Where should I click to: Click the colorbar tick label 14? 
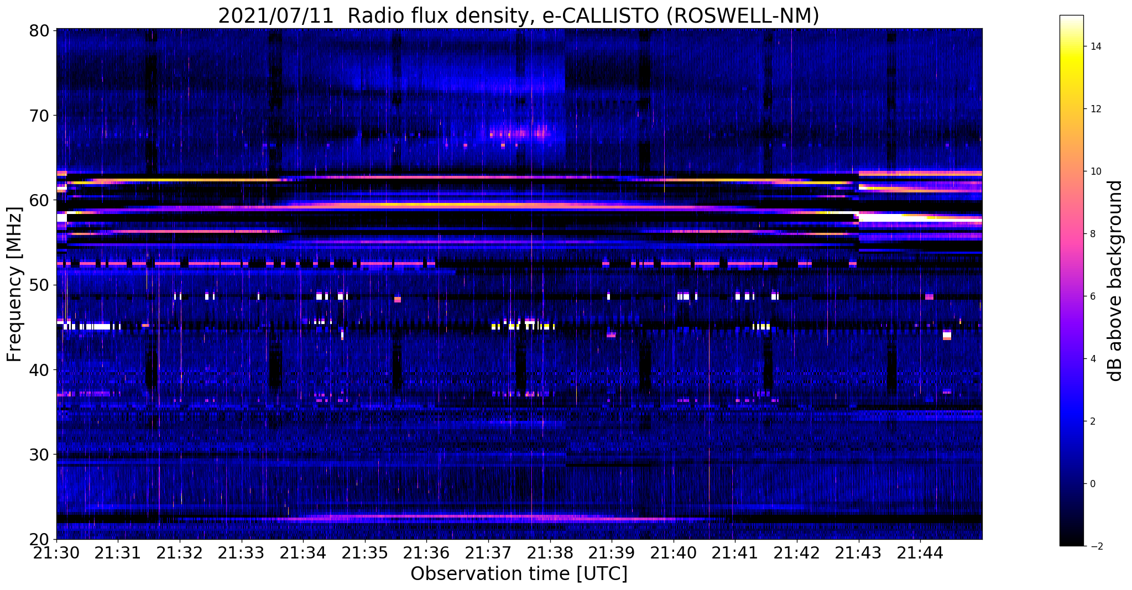tap(1095, 46)
